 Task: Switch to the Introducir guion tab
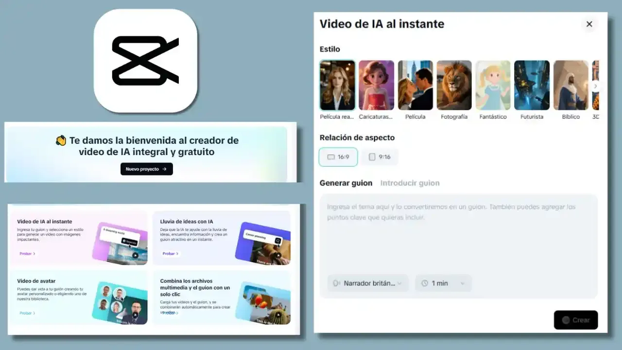[410, 183]
